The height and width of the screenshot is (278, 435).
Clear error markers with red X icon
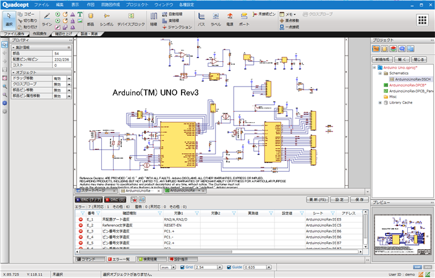tap(133, 200)
